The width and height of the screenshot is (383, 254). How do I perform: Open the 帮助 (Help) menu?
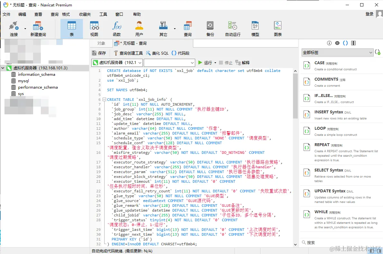click(137, 14)
